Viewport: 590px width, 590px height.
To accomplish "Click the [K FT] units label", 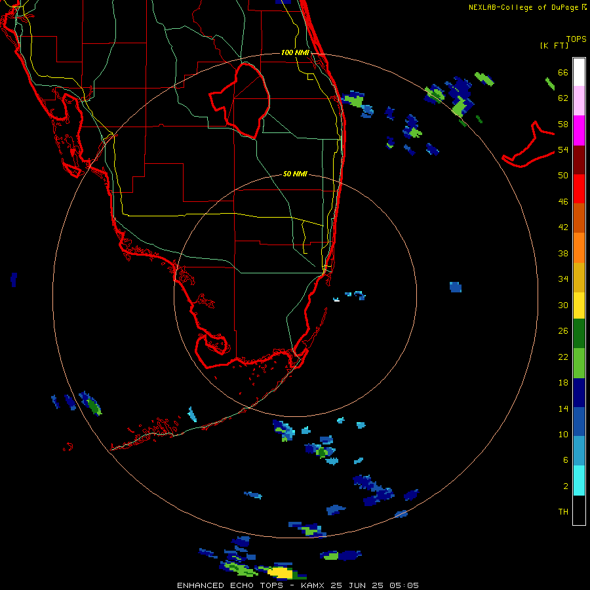I will coord(554,45).
